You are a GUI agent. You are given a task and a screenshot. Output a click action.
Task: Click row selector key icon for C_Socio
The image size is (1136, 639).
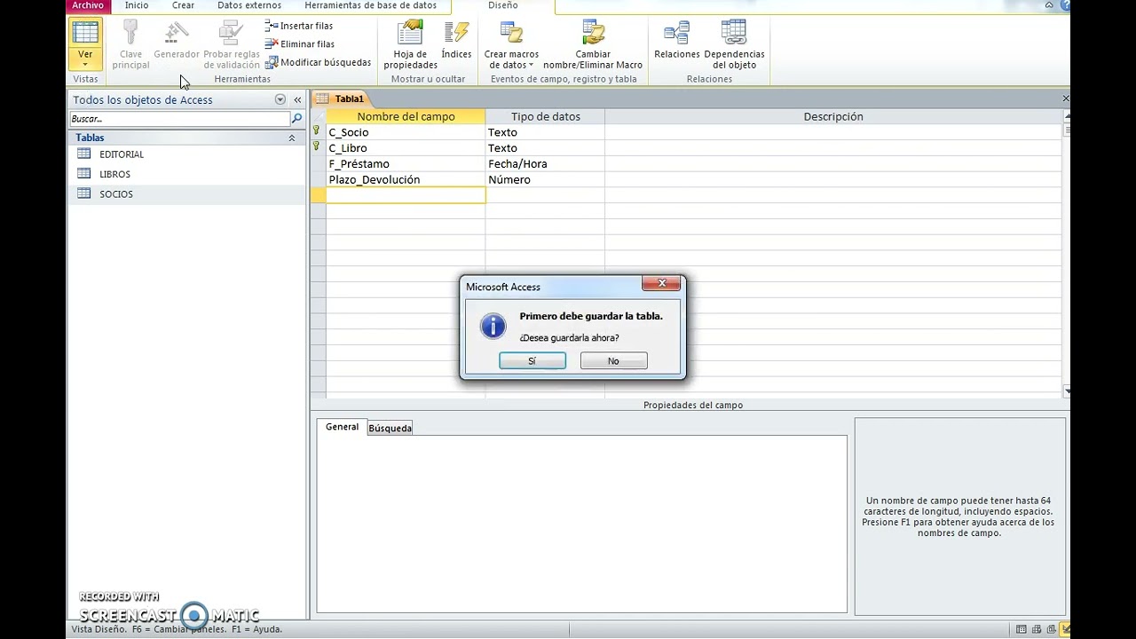318,131
